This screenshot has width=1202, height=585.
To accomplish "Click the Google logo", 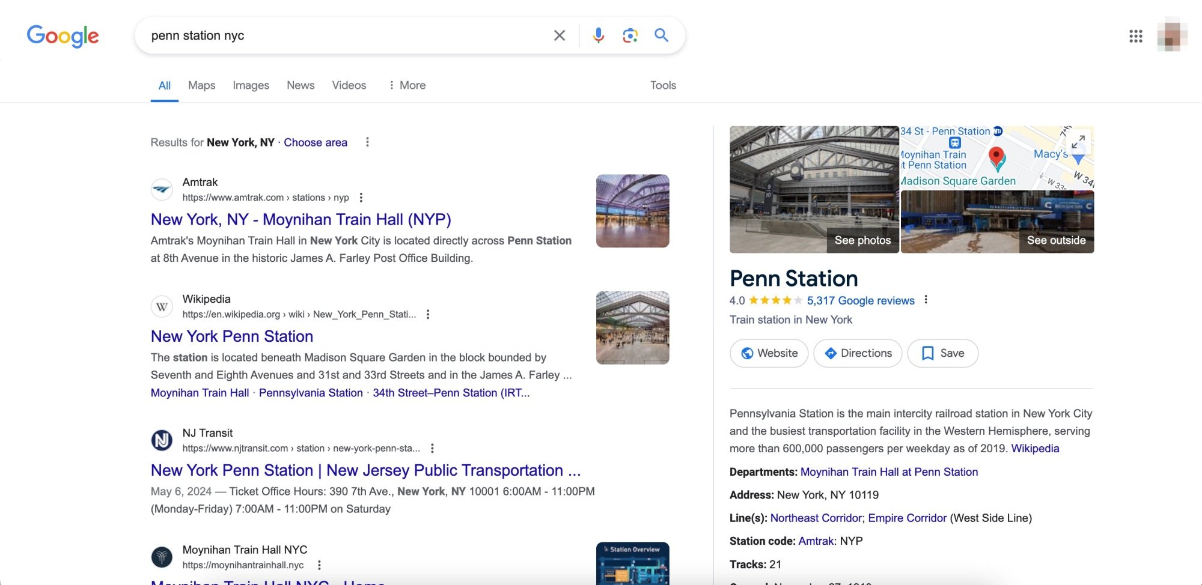I will pyautogui.click(x=63, y=36).
